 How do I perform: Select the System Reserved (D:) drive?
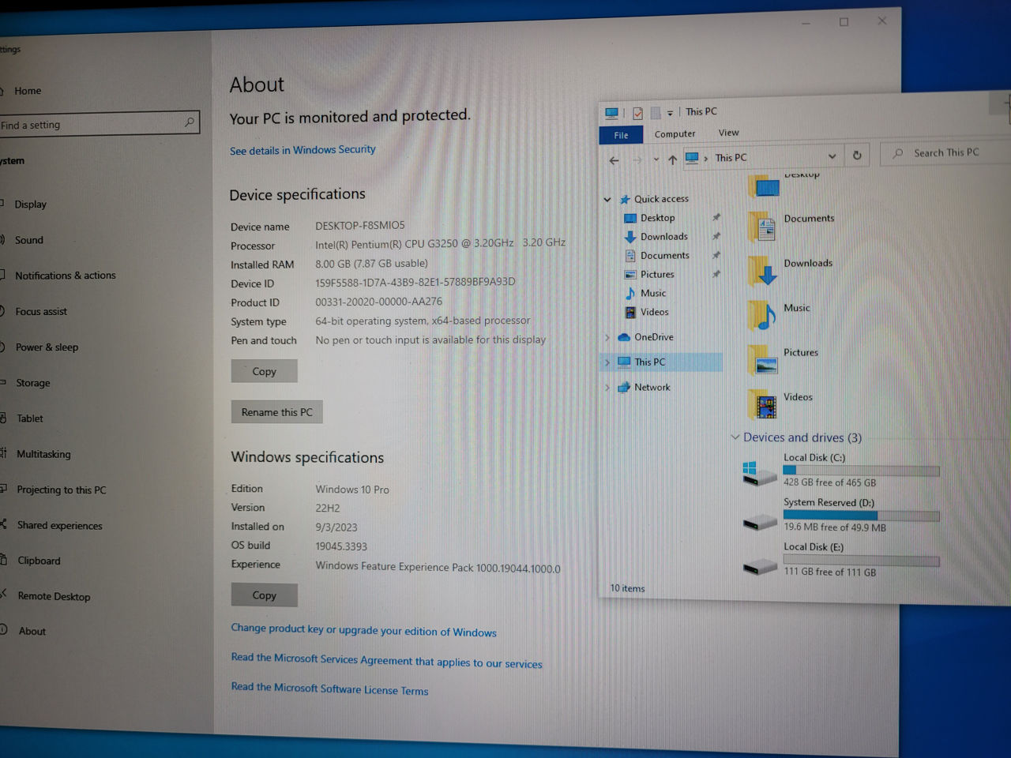tap(841, 515)
